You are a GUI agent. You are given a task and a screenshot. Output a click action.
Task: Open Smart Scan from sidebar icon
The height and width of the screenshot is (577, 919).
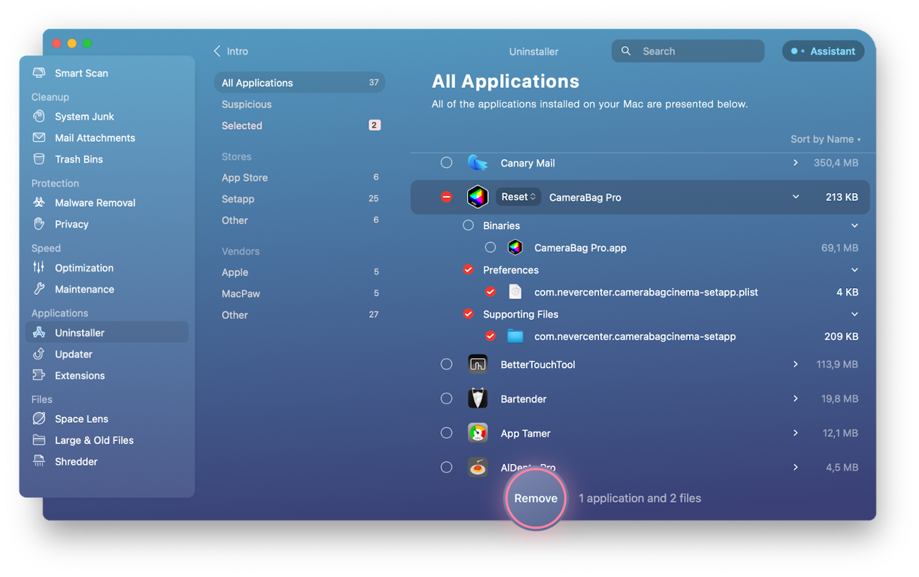click(39, 73)
